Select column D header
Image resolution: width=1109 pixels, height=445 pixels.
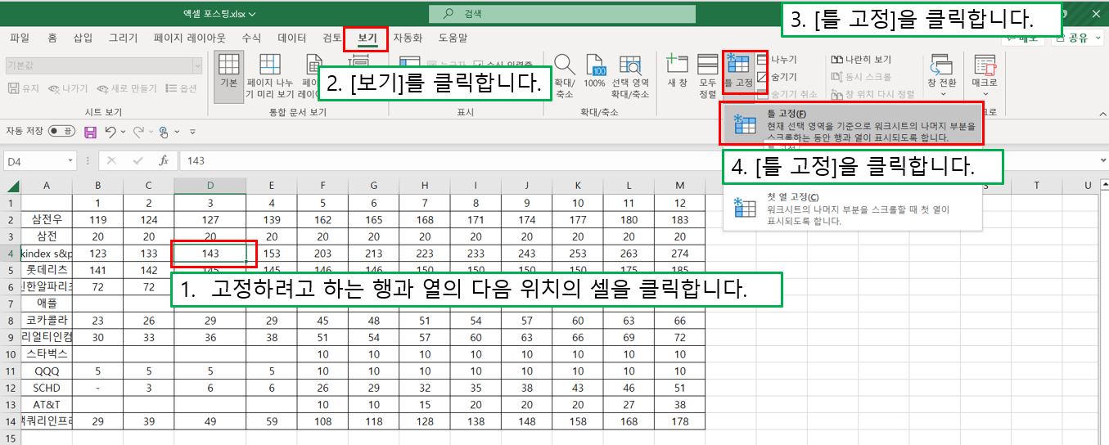pos(210,185)
